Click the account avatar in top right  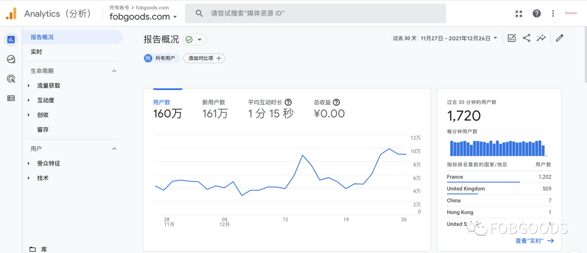pos(571,14)
